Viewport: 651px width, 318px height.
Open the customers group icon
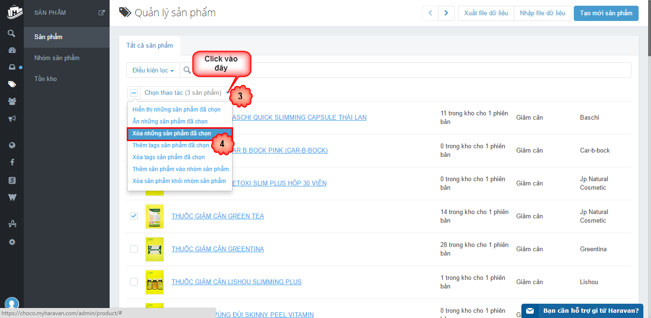(12, 101)
